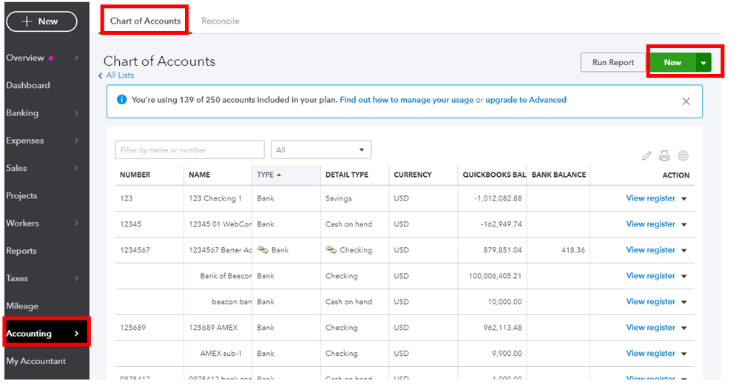Open Reports in the sidebar
The image size is (739, 384).
click(x=21, y=251)
